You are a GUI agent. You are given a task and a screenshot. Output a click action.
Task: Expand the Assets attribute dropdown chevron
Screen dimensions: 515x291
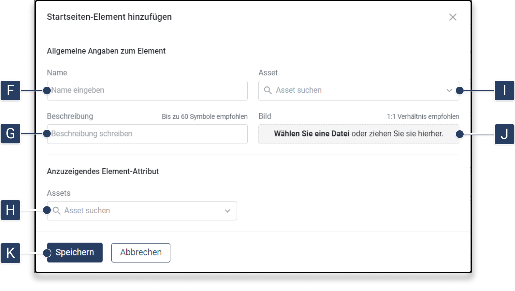pos(227,211)
